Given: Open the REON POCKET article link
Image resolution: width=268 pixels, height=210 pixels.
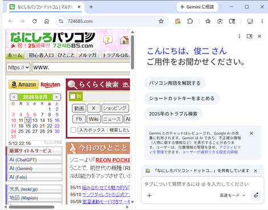Looking at the screenshot, I should click(x=113, y=160).
